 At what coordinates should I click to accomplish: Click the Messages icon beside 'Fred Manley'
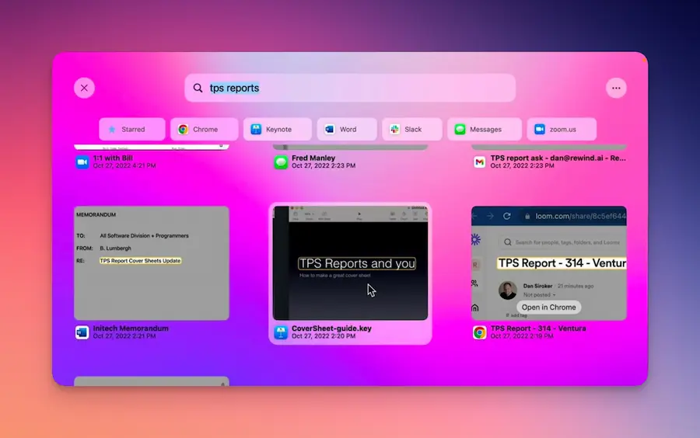[281, 162]
